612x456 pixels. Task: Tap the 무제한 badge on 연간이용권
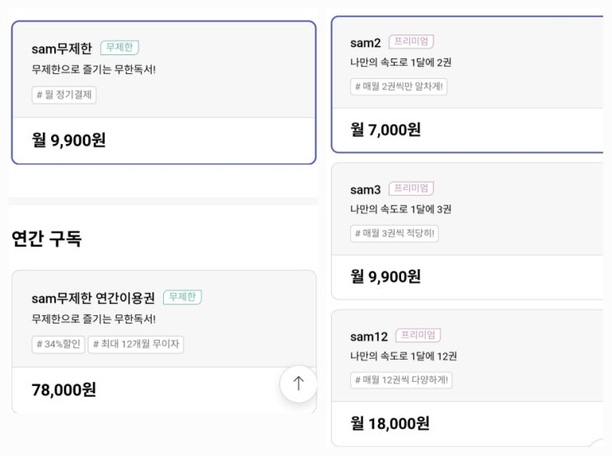tap(182, 297)
